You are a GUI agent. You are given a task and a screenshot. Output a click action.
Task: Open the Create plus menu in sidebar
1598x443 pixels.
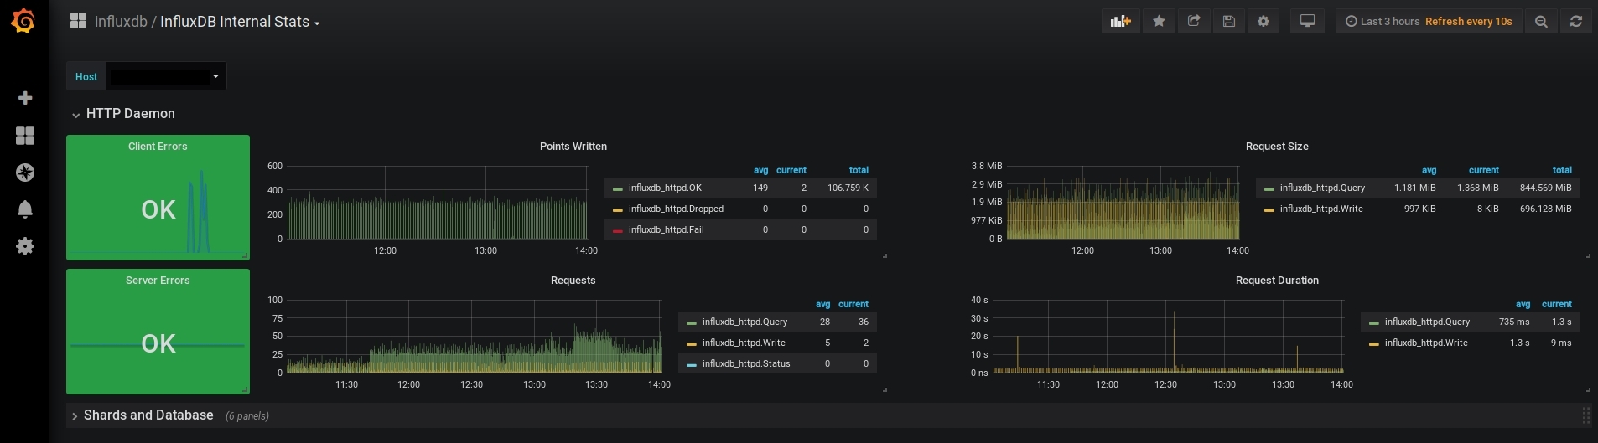[25, 98]
